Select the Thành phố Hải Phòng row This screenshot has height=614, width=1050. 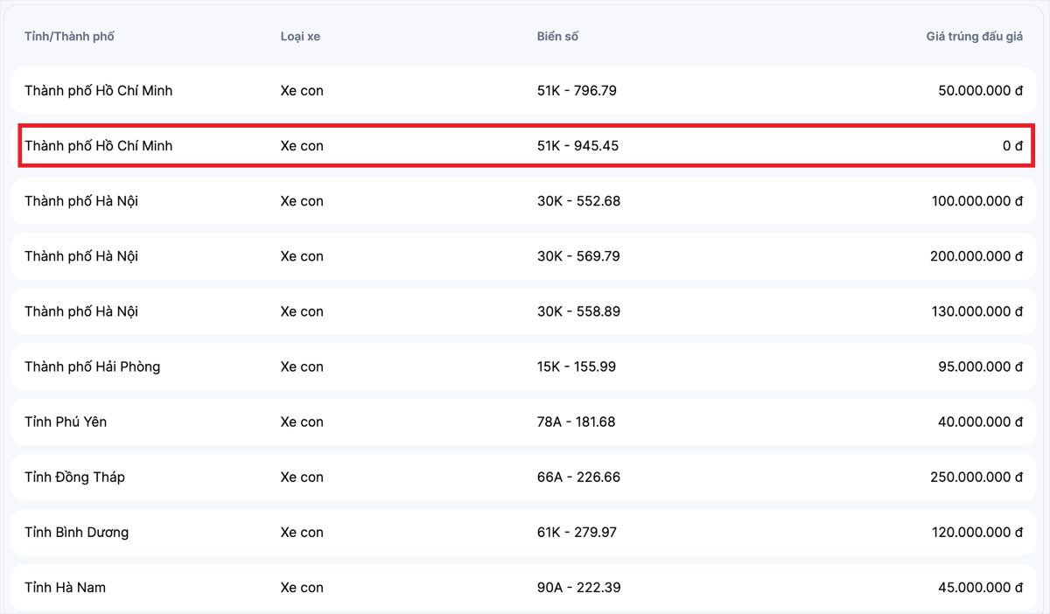coord(523,366)
